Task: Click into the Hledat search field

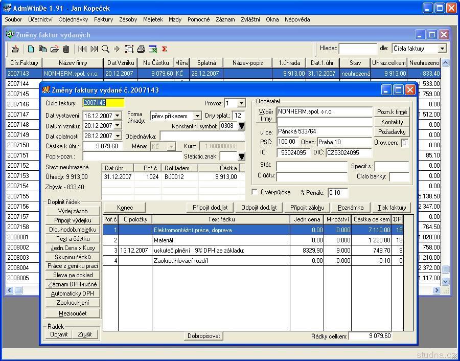Action: pos(357,49)
